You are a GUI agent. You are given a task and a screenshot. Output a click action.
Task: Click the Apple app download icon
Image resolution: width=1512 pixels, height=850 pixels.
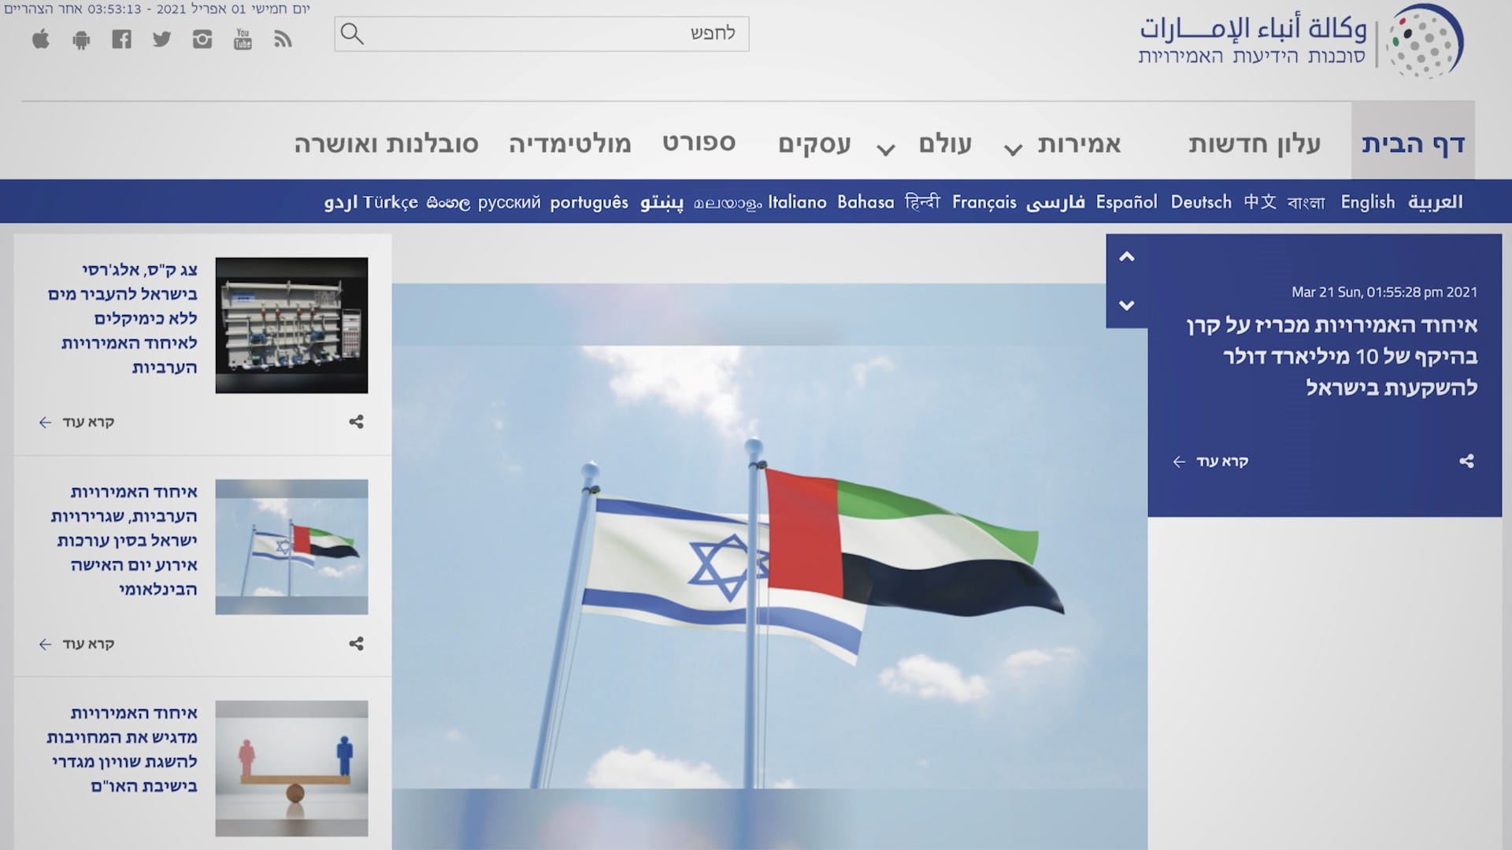click(x=42, y=38)
